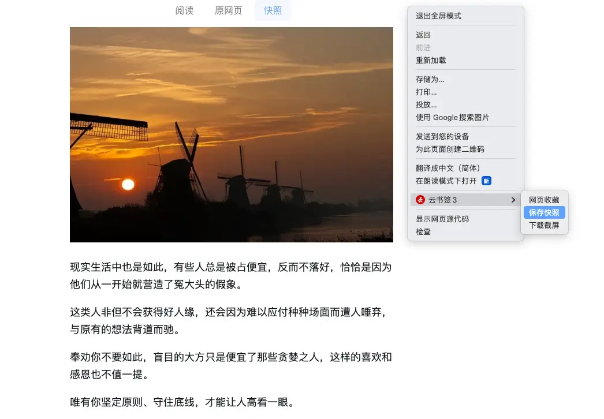Image resolution: width=604 pixels, height=419 pixels.
Task: Select the 快照 tab
Action: pos(273,10)
